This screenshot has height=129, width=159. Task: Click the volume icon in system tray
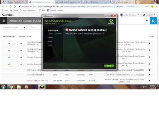(146, 87)
